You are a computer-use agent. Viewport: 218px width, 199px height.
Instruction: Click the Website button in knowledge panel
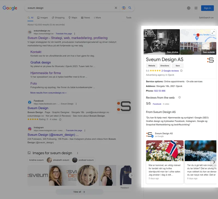(x=152, y=66)
